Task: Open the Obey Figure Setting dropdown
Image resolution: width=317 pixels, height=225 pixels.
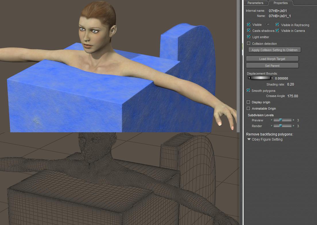Action: pos(265,139)
